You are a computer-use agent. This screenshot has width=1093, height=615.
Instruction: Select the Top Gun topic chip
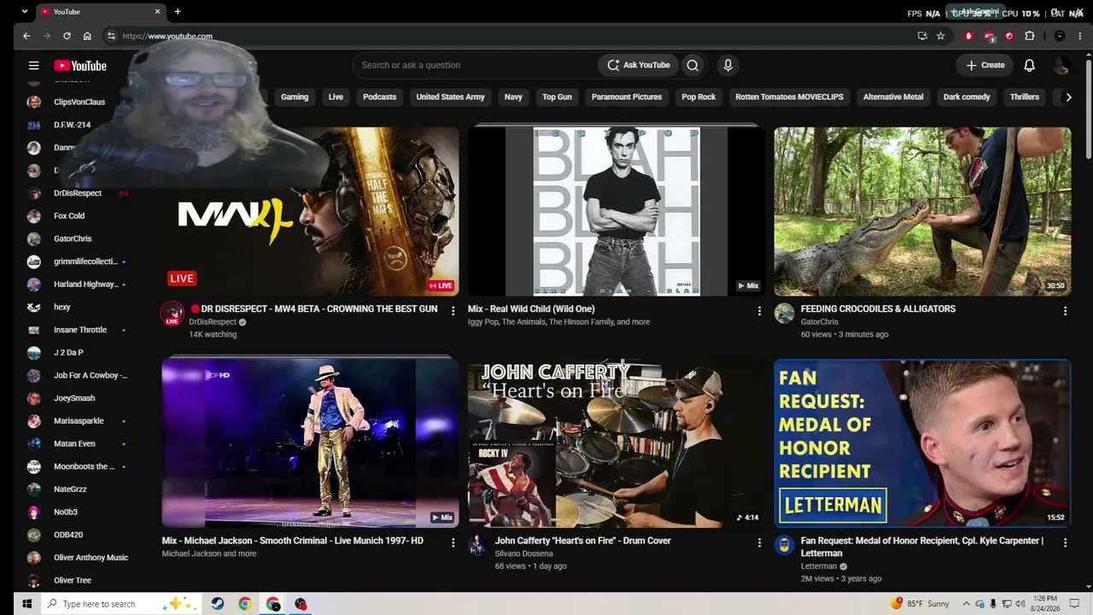tap(557, 97)
